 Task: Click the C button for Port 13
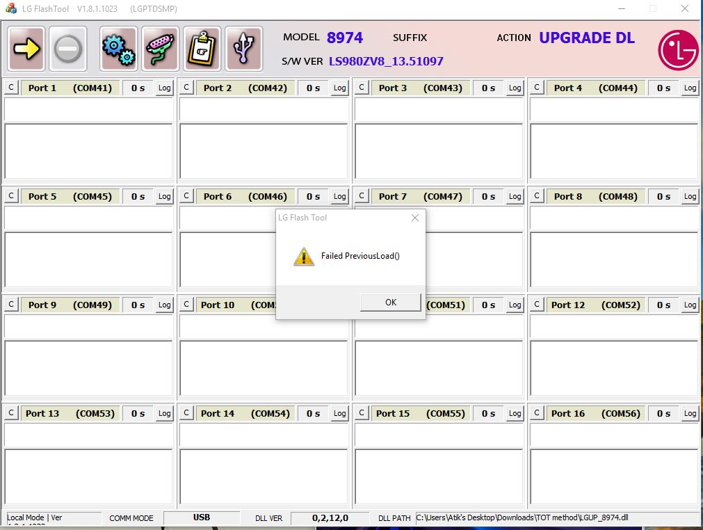(x=10, y=413)
